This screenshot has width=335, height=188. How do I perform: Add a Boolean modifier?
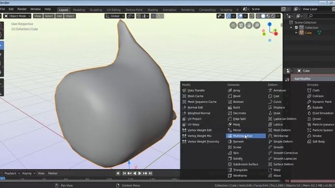pos(236,102)
